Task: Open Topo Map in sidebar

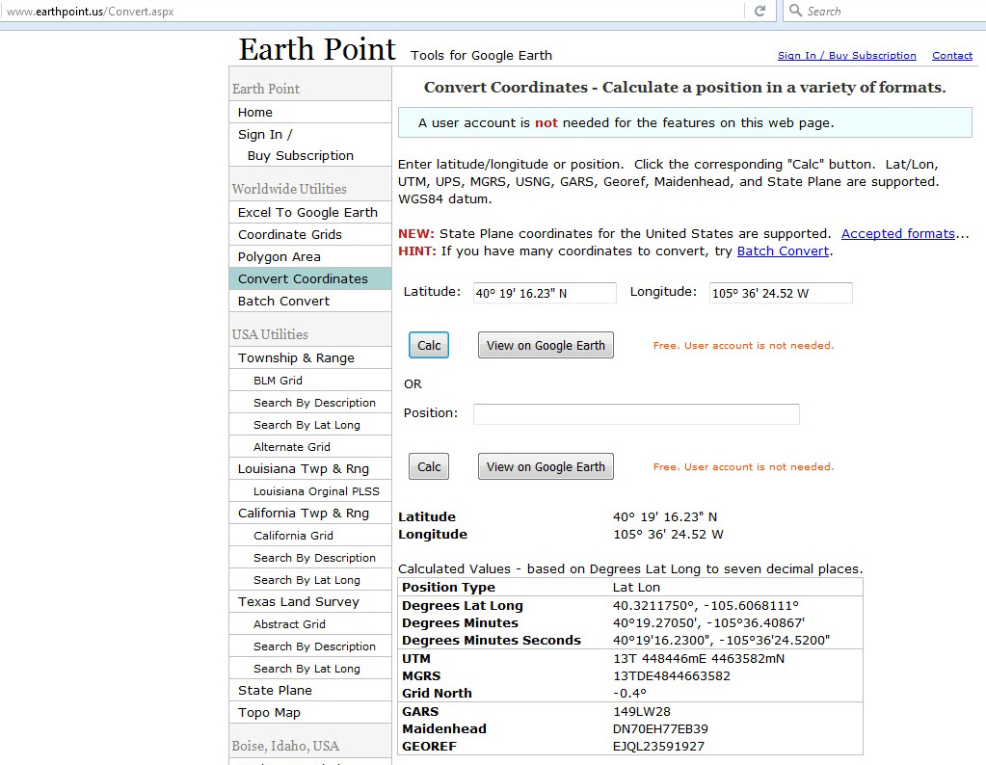Action: pyautogui.click(x=310, y=712)
